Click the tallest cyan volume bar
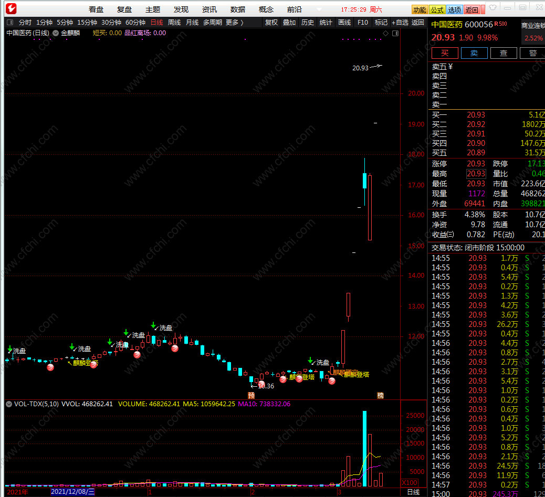This screenshot has height=497, width=545. click(364, 449)
